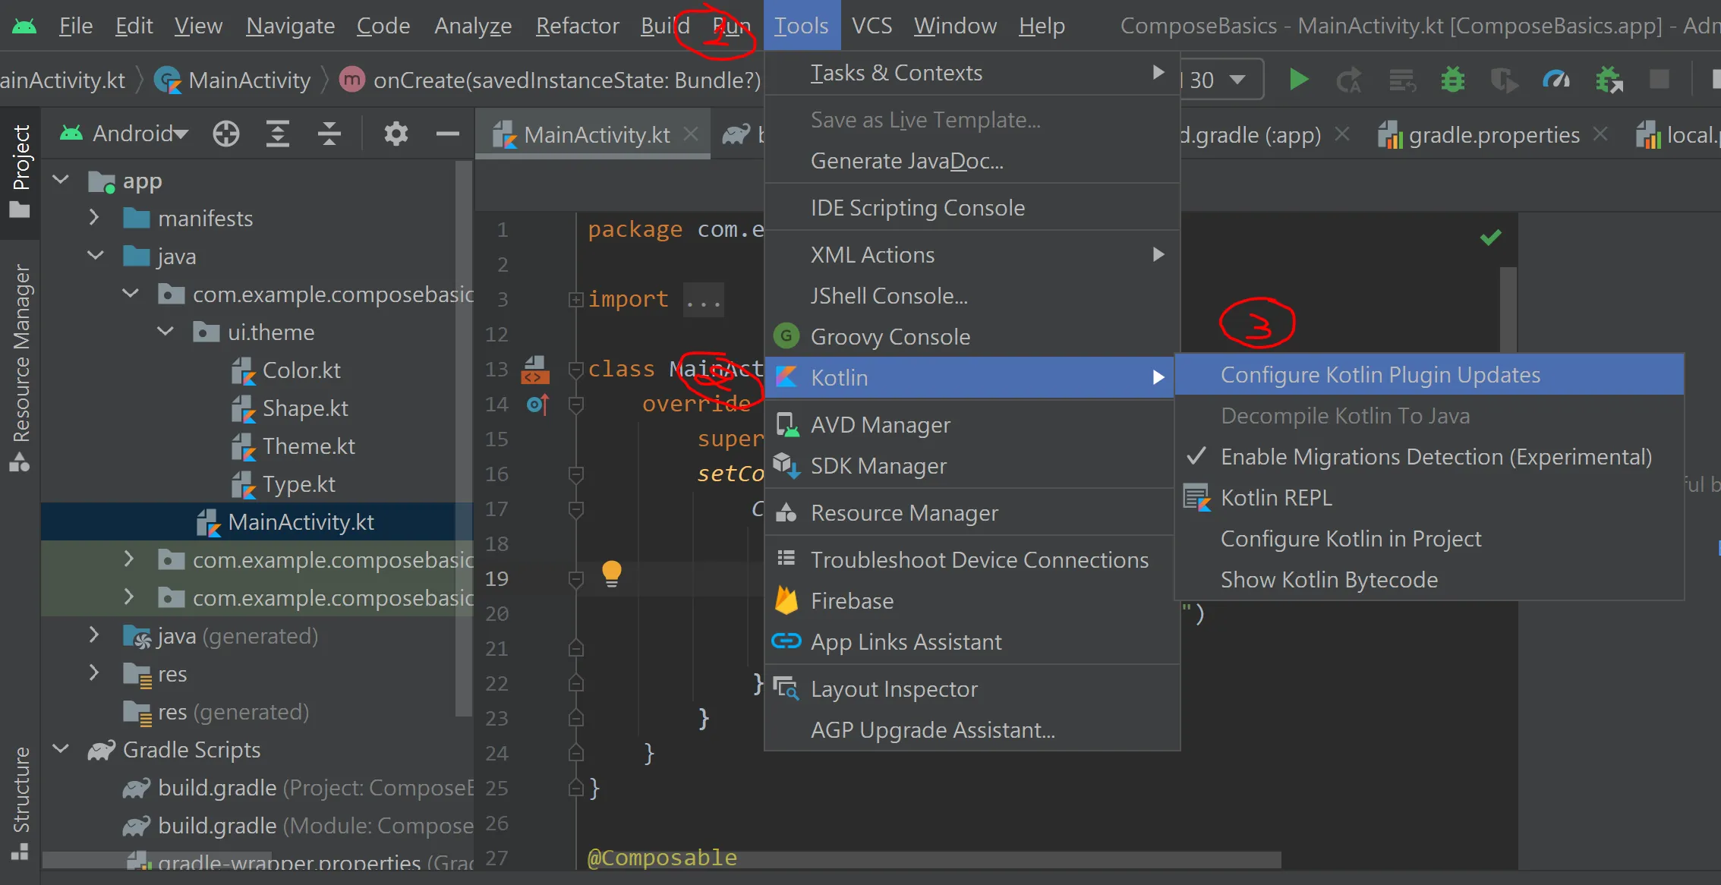
Task: Click the Collapse All icon in Project panel
Action: pos(329,134)
